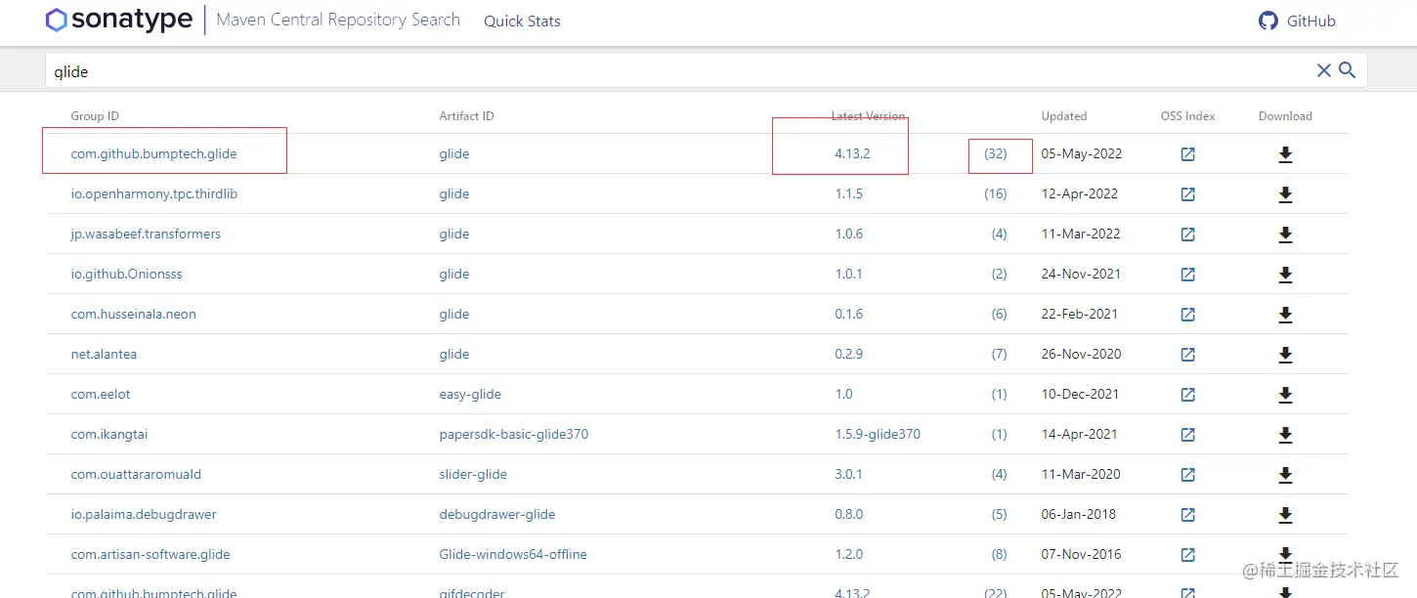1417x598 pixels.
Task: Open artifact papersdk-basic-glide370
Action: click(514, 435)
